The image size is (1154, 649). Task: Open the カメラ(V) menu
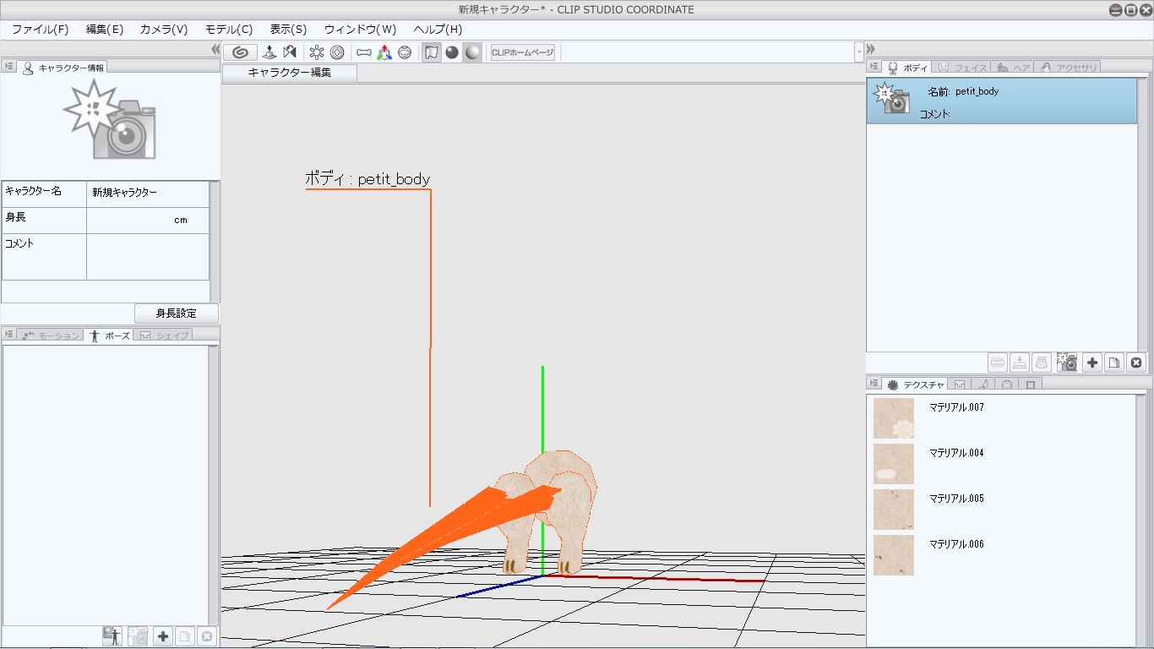point(163,30)
